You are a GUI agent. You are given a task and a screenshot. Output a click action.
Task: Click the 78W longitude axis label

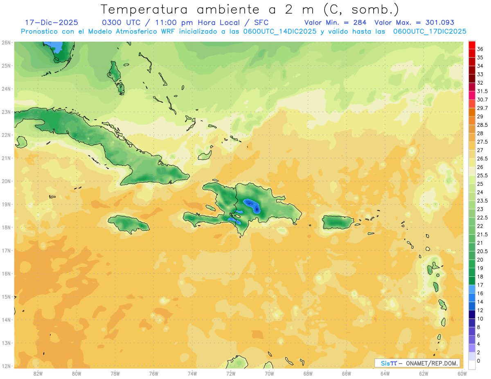pyautogui.click(x=115, y=373)
